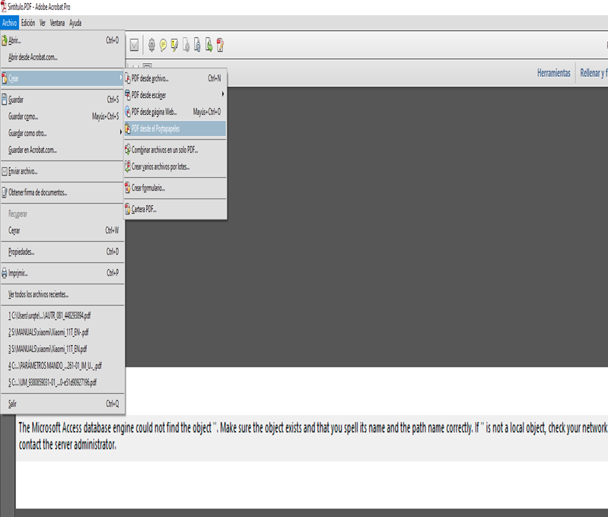Expand the PDF desde escáner submenu

(x=222, y=95)
